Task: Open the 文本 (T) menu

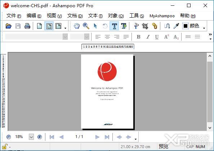Action: pos(95,16)
